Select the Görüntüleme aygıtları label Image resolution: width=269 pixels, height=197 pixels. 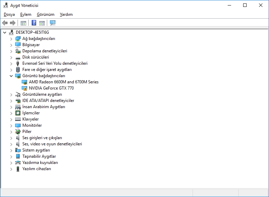(x=42, y=94)
